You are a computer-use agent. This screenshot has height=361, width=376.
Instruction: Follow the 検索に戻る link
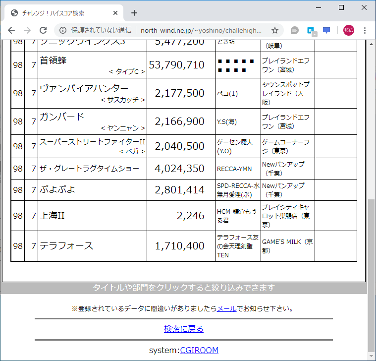[x=184, y=329]
